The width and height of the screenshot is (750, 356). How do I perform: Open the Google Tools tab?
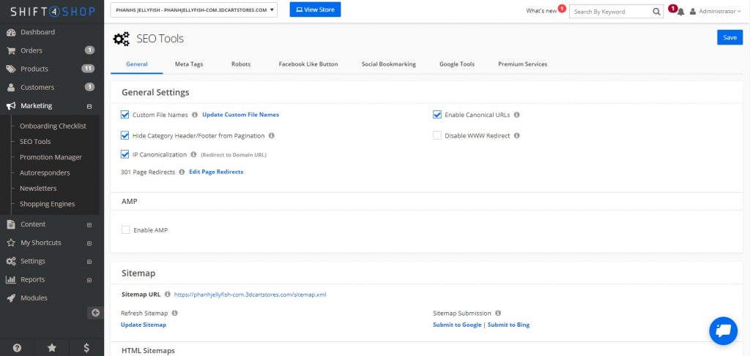(456, 64)
